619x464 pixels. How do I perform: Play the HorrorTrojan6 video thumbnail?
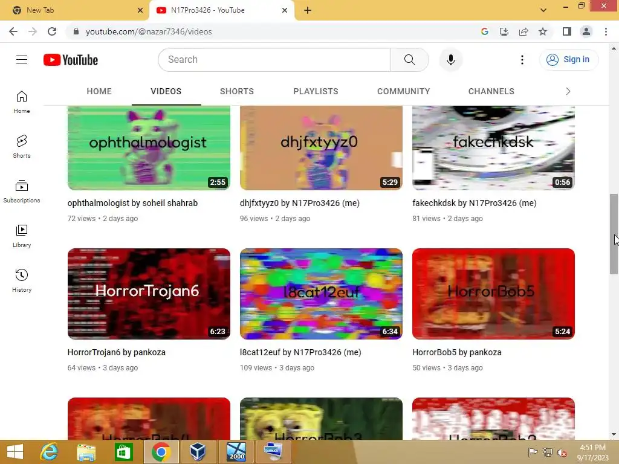pyautogui.click(x=149, y=294)
